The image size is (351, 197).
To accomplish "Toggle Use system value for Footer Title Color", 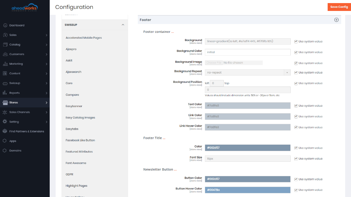I will point(296,148).
